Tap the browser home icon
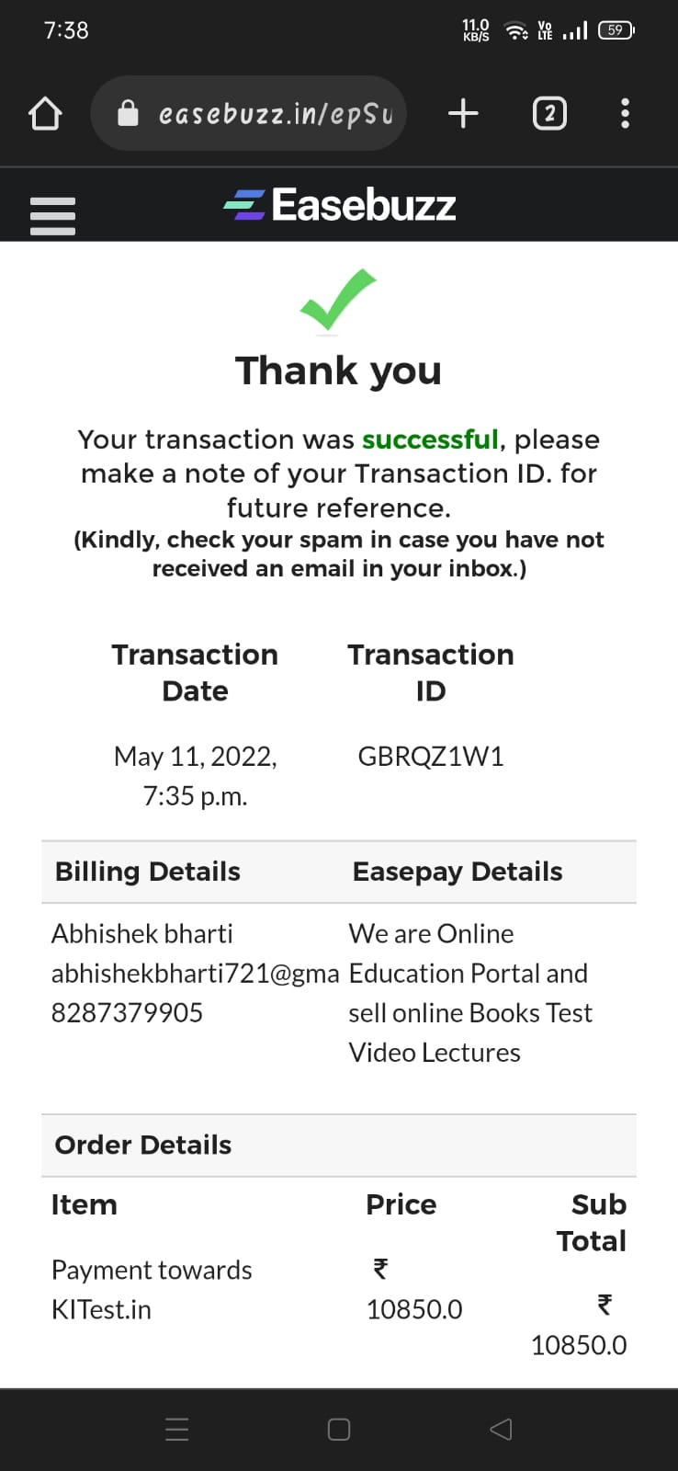The width and height of the screenshot is (678, 1471). [45, 114]
